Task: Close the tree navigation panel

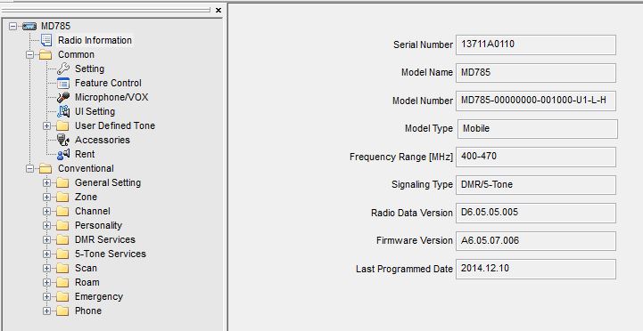Action: [x=218, y=10]
